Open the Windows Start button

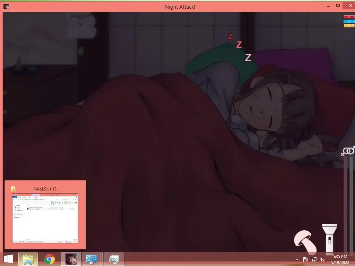pyautogui.click(x=8, y=259)
